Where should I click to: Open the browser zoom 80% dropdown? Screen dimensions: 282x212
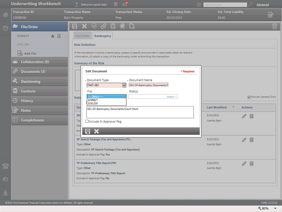tap(275, 208)
